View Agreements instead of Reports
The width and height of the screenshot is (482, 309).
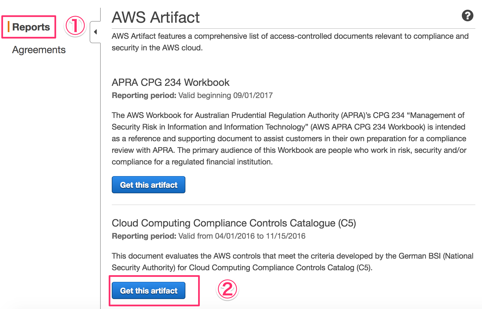click(38, 50)
